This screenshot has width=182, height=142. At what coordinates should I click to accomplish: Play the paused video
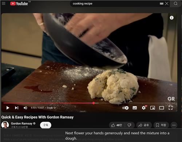point(8,108)
